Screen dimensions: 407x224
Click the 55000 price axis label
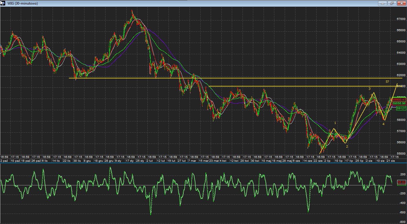tap(401, 154)
